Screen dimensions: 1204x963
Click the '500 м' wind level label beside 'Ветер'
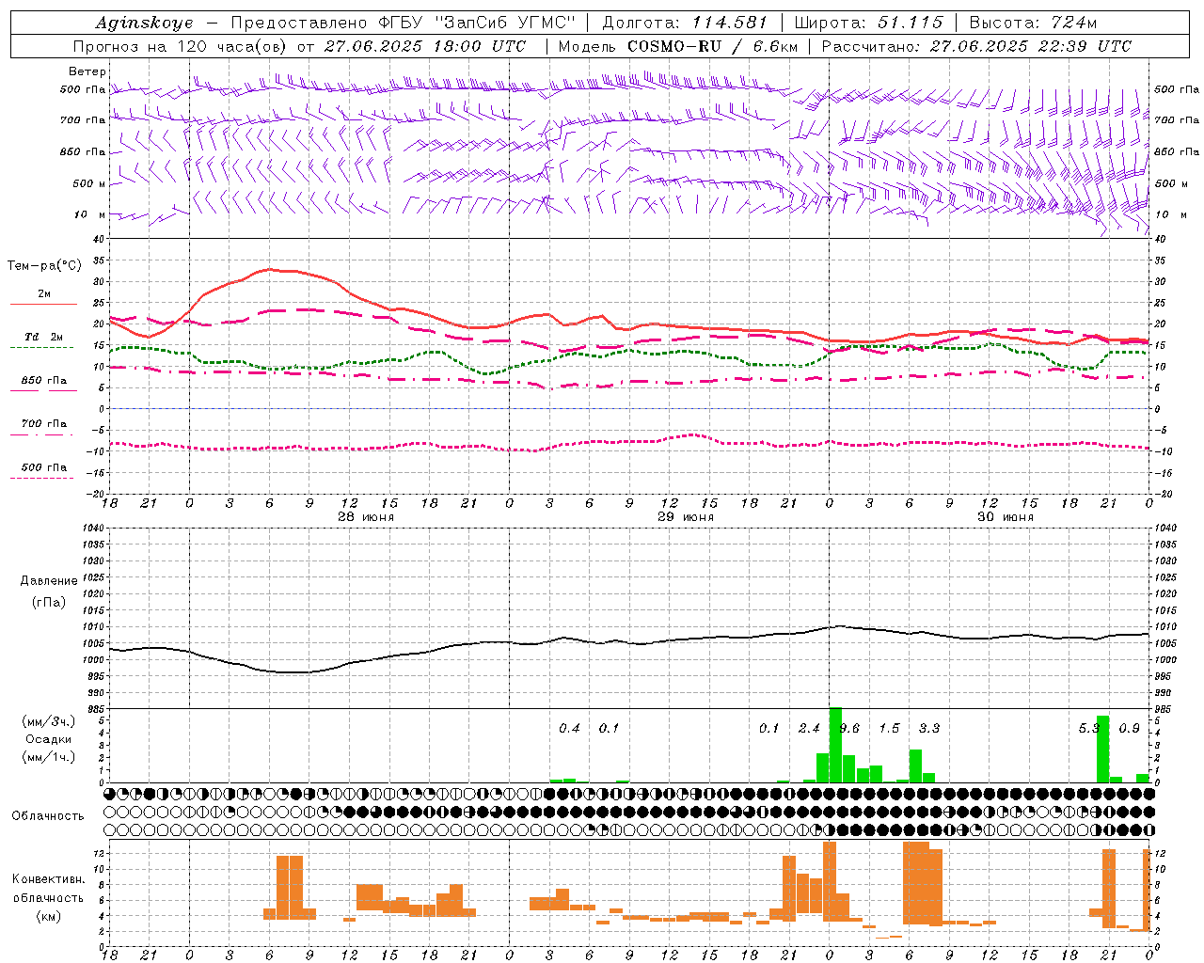[89, 183]
